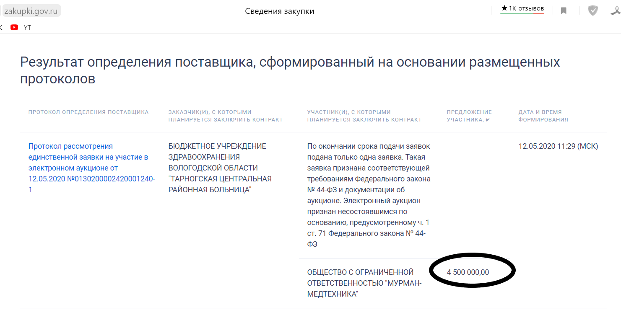Click the Протокол определения поставщика column header

pos(88,112)
